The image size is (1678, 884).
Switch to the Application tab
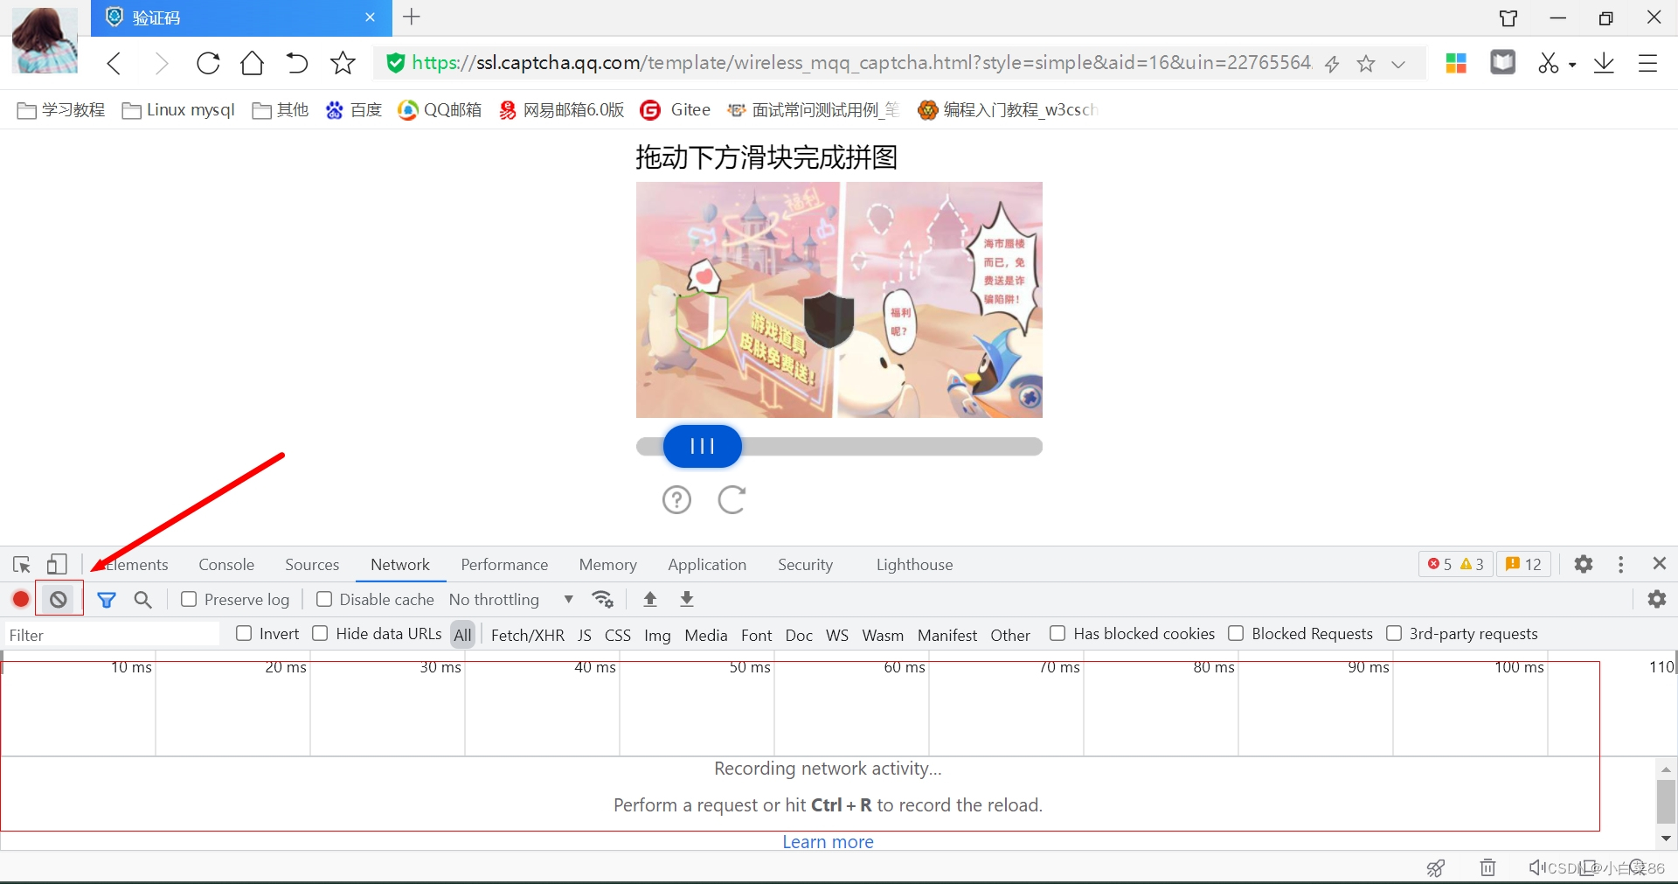point(707,565)
